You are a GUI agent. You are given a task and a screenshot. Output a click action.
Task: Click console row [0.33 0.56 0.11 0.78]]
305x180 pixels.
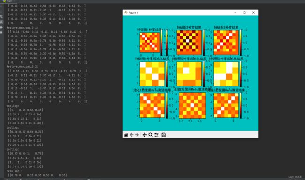pos(25,123)
